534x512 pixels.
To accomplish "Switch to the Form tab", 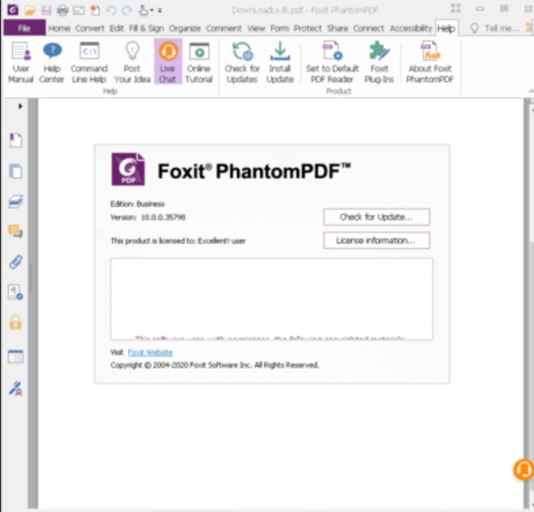I will click(279, 29).
